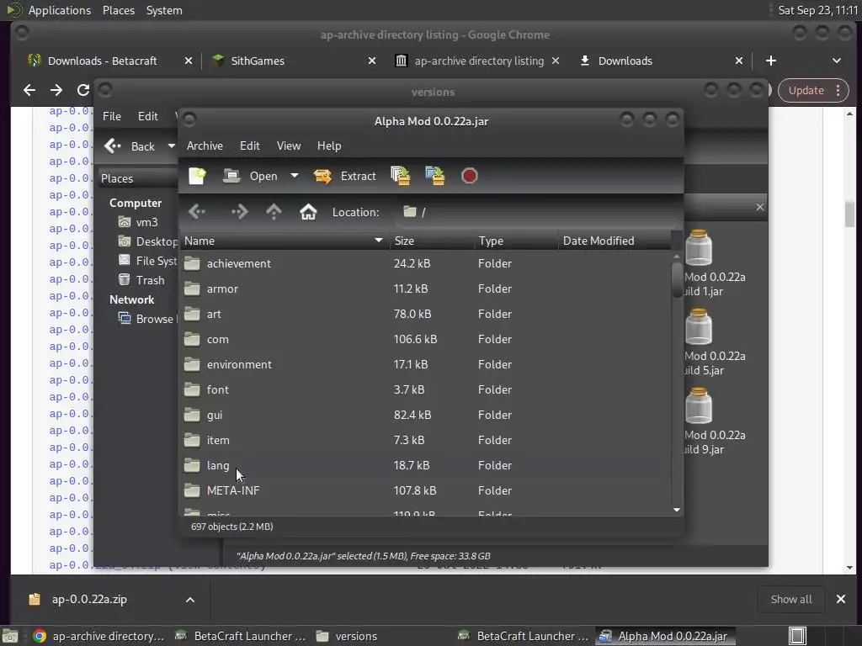Select Alpha Mod 0.0.22a build 1.jar file
The image size is (862, 646).
[x=714, y=263]
